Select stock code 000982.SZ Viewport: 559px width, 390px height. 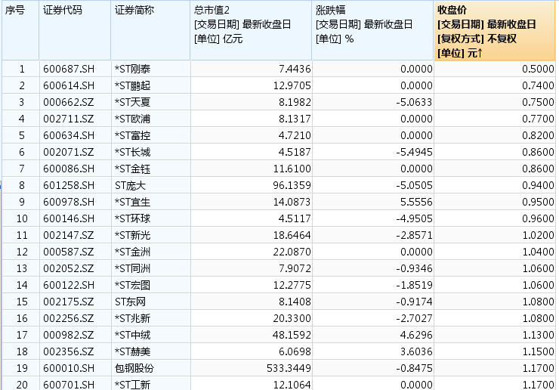(69, 335)
